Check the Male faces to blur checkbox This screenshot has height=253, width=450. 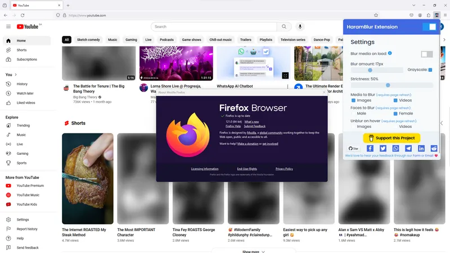pyautogui.click(x=353, y=113)
